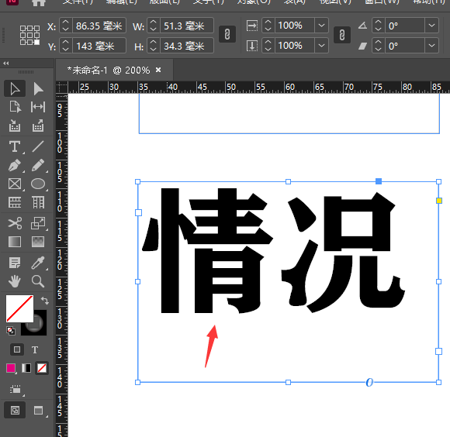This screenshot has height=437, width=450.
Task: Select the Vertical Grid tool
Action: tap(38, 202)
